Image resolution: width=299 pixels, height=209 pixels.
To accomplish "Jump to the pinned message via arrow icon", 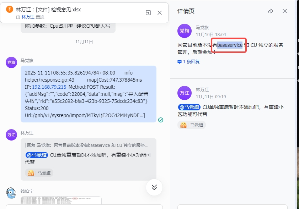I will coord(148,13).
